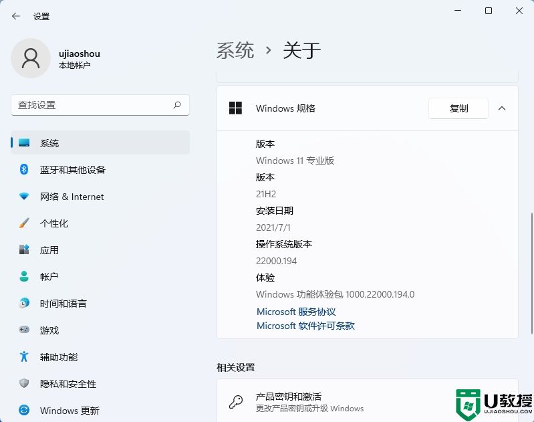Image resolution: width=534 pixels, height=422 pixels.
Task: Click Windows 11 专业版 value
Action: pyautogui.click(x=295, y=161)
